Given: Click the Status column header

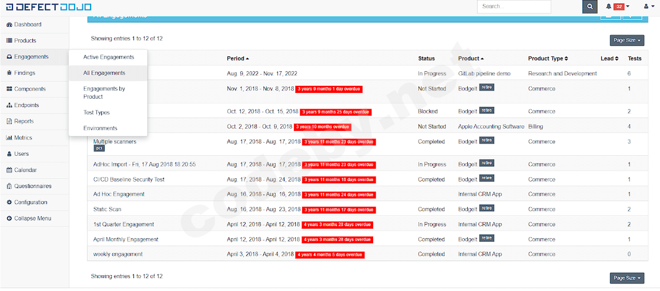Looking at the screenshot, I should 427,59.
